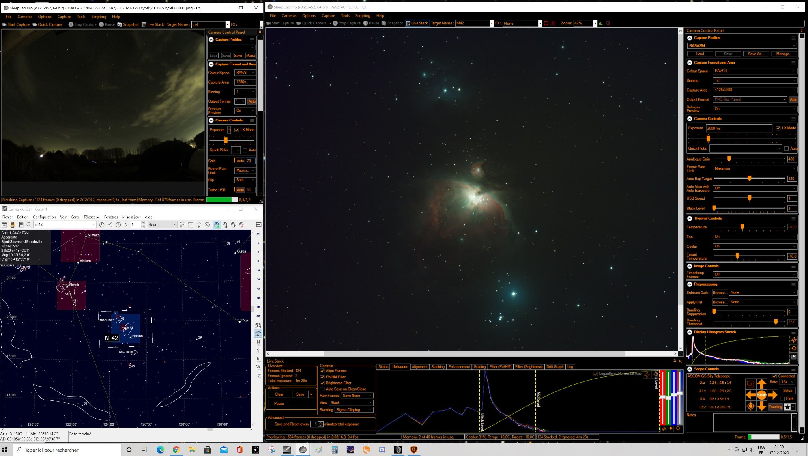
Task: Toggle the Brightness Filter checkbox
Action: click(322, 383)
